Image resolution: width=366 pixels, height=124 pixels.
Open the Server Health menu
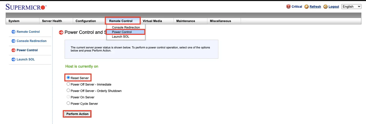tap(56, 21)
